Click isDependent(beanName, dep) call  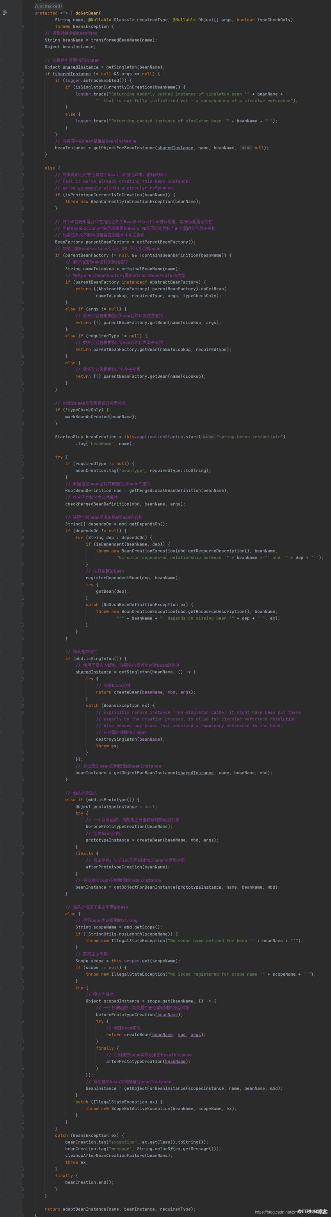pyautogui.click(x=129, y=544)
